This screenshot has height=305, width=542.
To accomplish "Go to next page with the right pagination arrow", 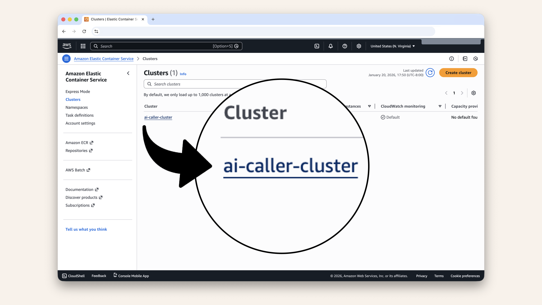I will point(462,93).
